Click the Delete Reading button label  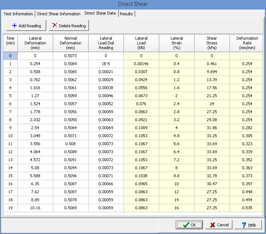[x=73, y=26]
